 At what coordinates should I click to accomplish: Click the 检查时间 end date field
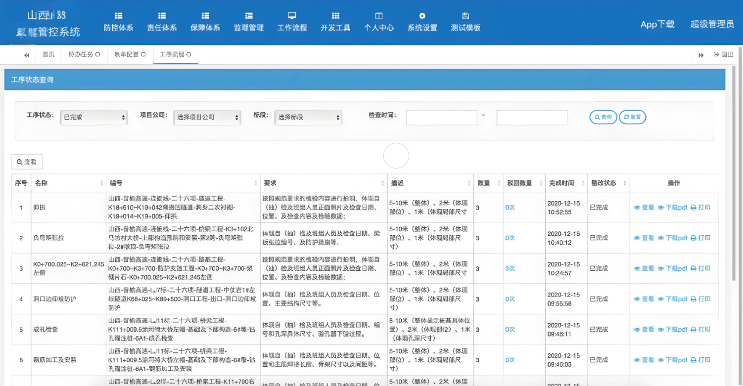pos(532,118)
